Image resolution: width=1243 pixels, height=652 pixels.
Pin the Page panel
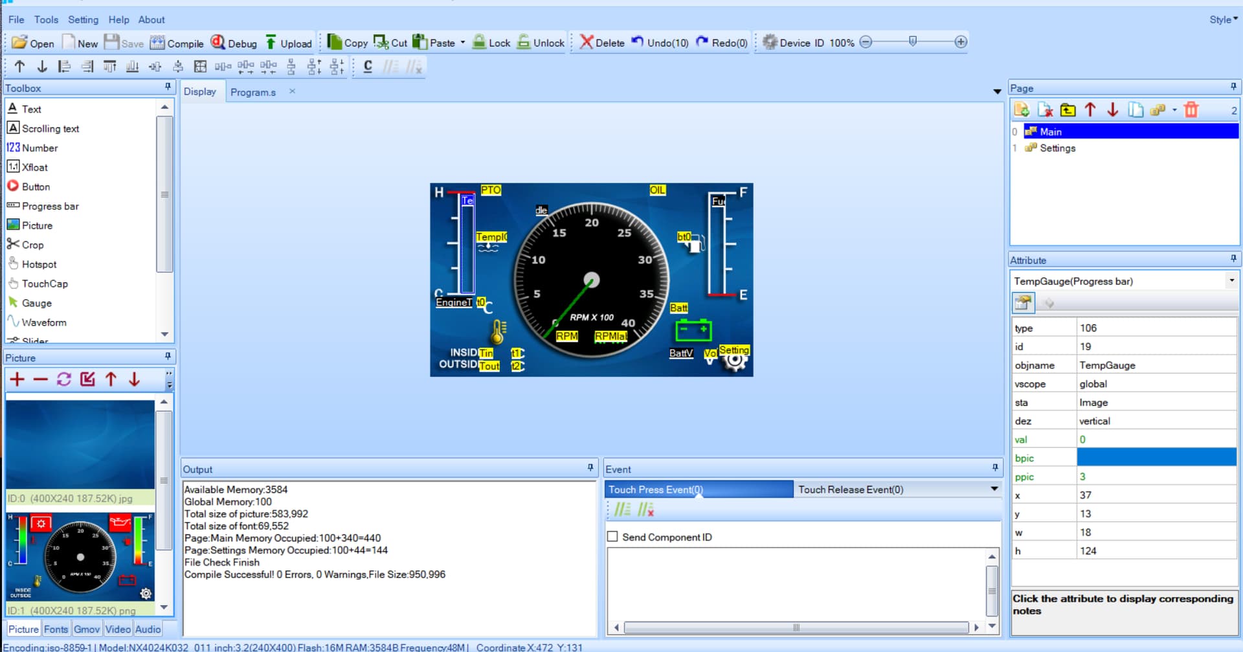1233,87
